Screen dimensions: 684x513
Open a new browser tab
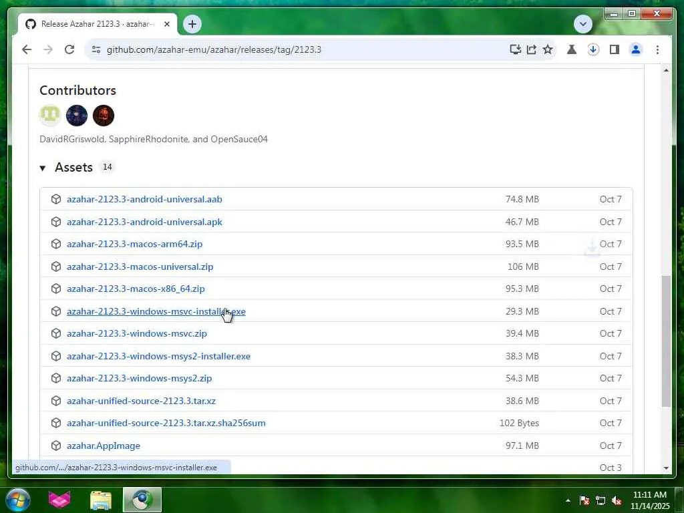[x=192, y=24]
